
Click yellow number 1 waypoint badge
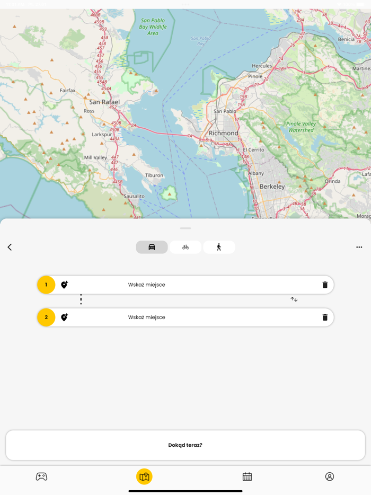tap(46, 285)
